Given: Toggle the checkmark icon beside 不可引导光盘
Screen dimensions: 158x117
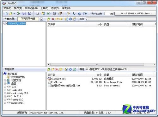Looking at the screenshot, I should point(42,19).
